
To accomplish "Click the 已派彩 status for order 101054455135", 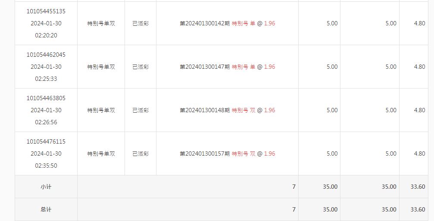I will tap(141, 24).
